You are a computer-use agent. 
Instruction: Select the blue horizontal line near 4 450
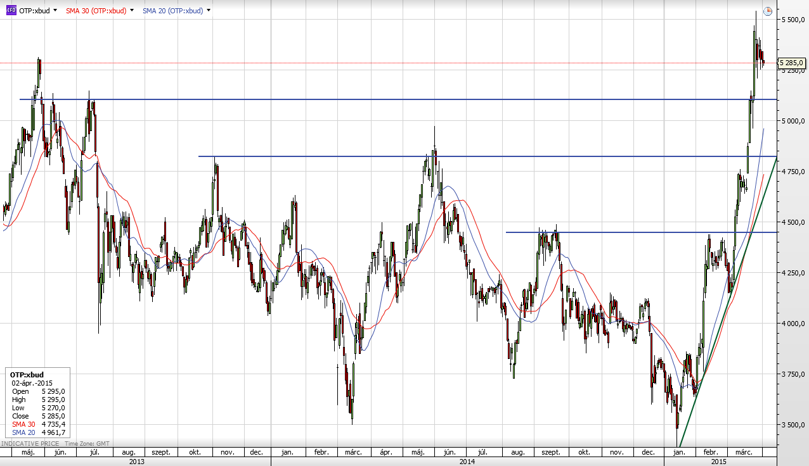(642, 232)
